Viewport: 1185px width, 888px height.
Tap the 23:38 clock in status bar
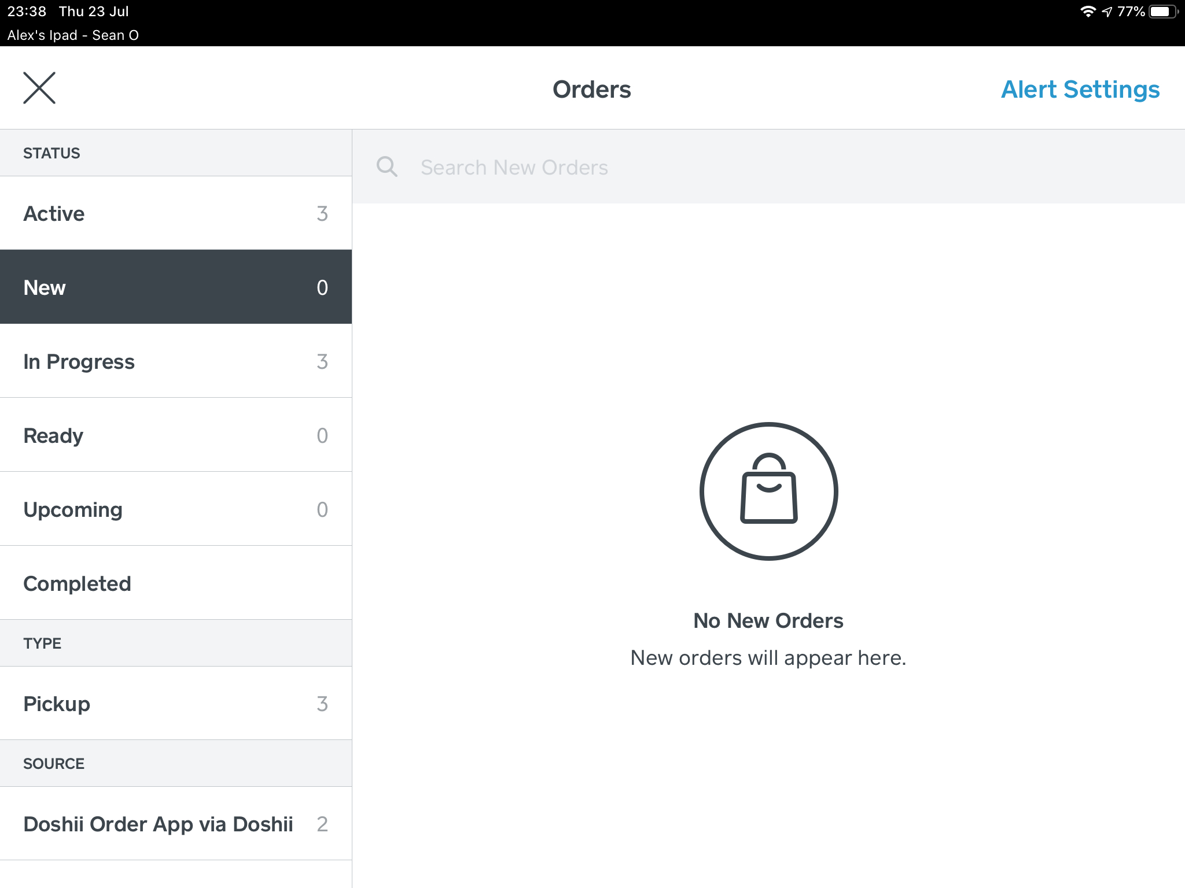pyautogui.click(x=27, y=12)
